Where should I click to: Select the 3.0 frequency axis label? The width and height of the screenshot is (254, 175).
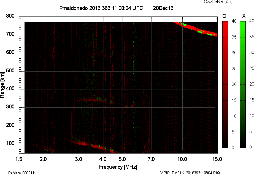(79, 159)
